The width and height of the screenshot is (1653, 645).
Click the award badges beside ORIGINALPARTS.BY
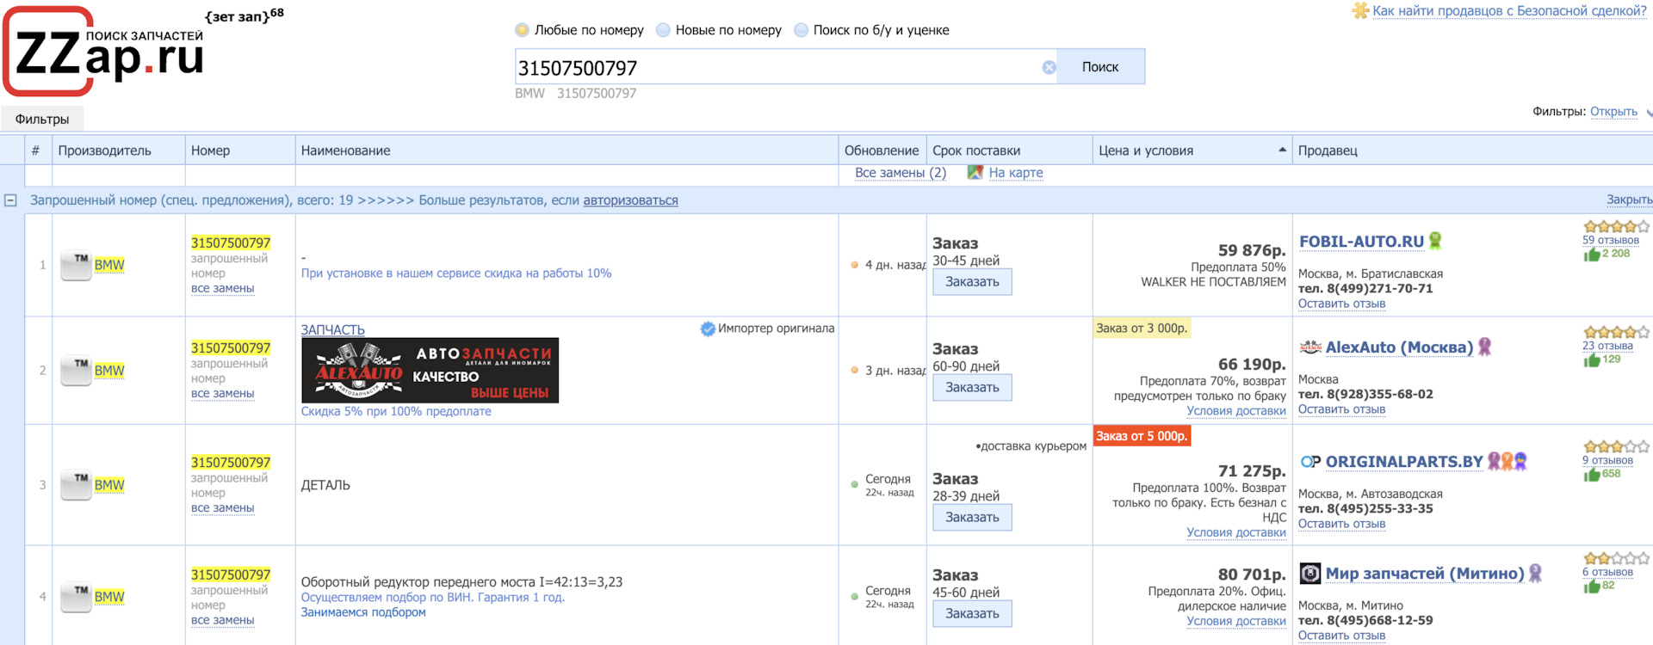click(x=1508, y=461)
